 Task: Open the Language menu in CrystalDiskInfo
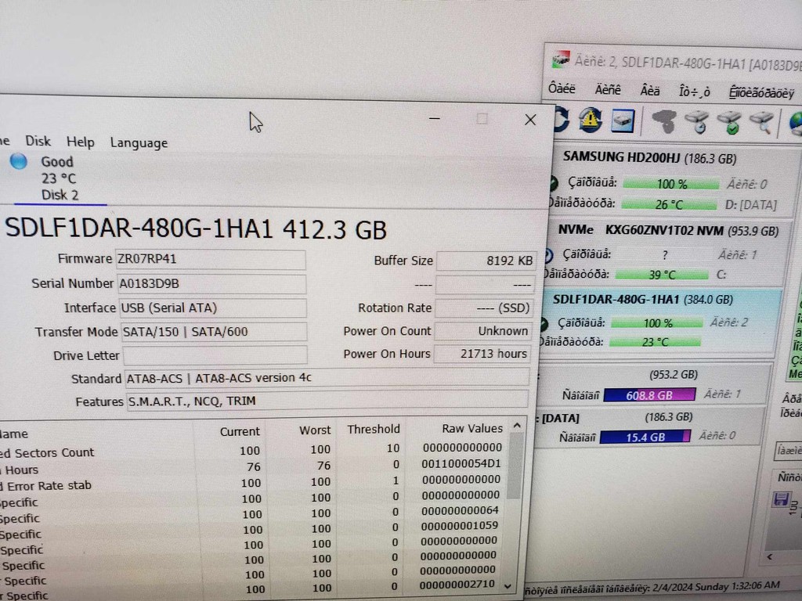click(139, 143)
